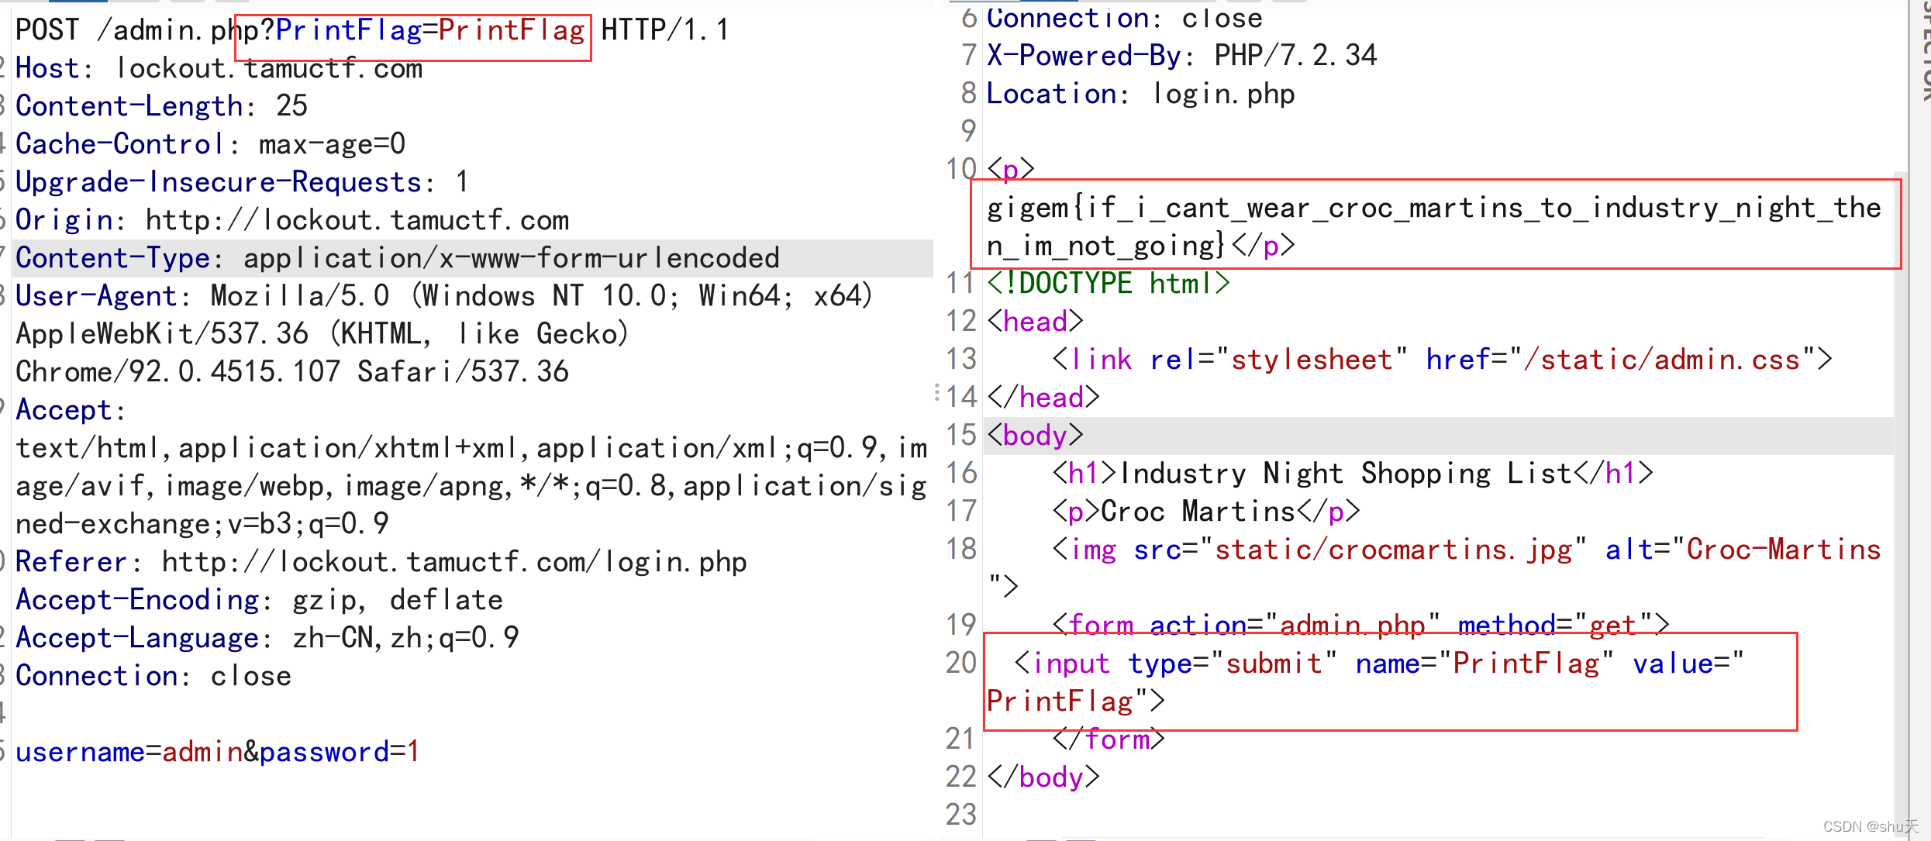Click the Referer header with login.php
Image resolution: width=1931 pixels, height=841 pixels.
click(x=381, y=562)
